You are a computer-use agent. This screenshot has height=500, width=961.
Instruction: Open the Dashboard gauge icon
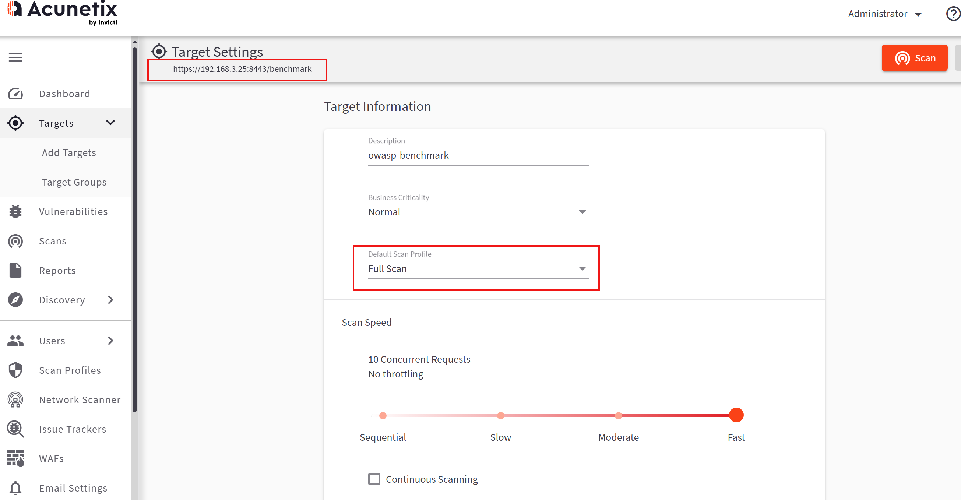pos(15,94)
